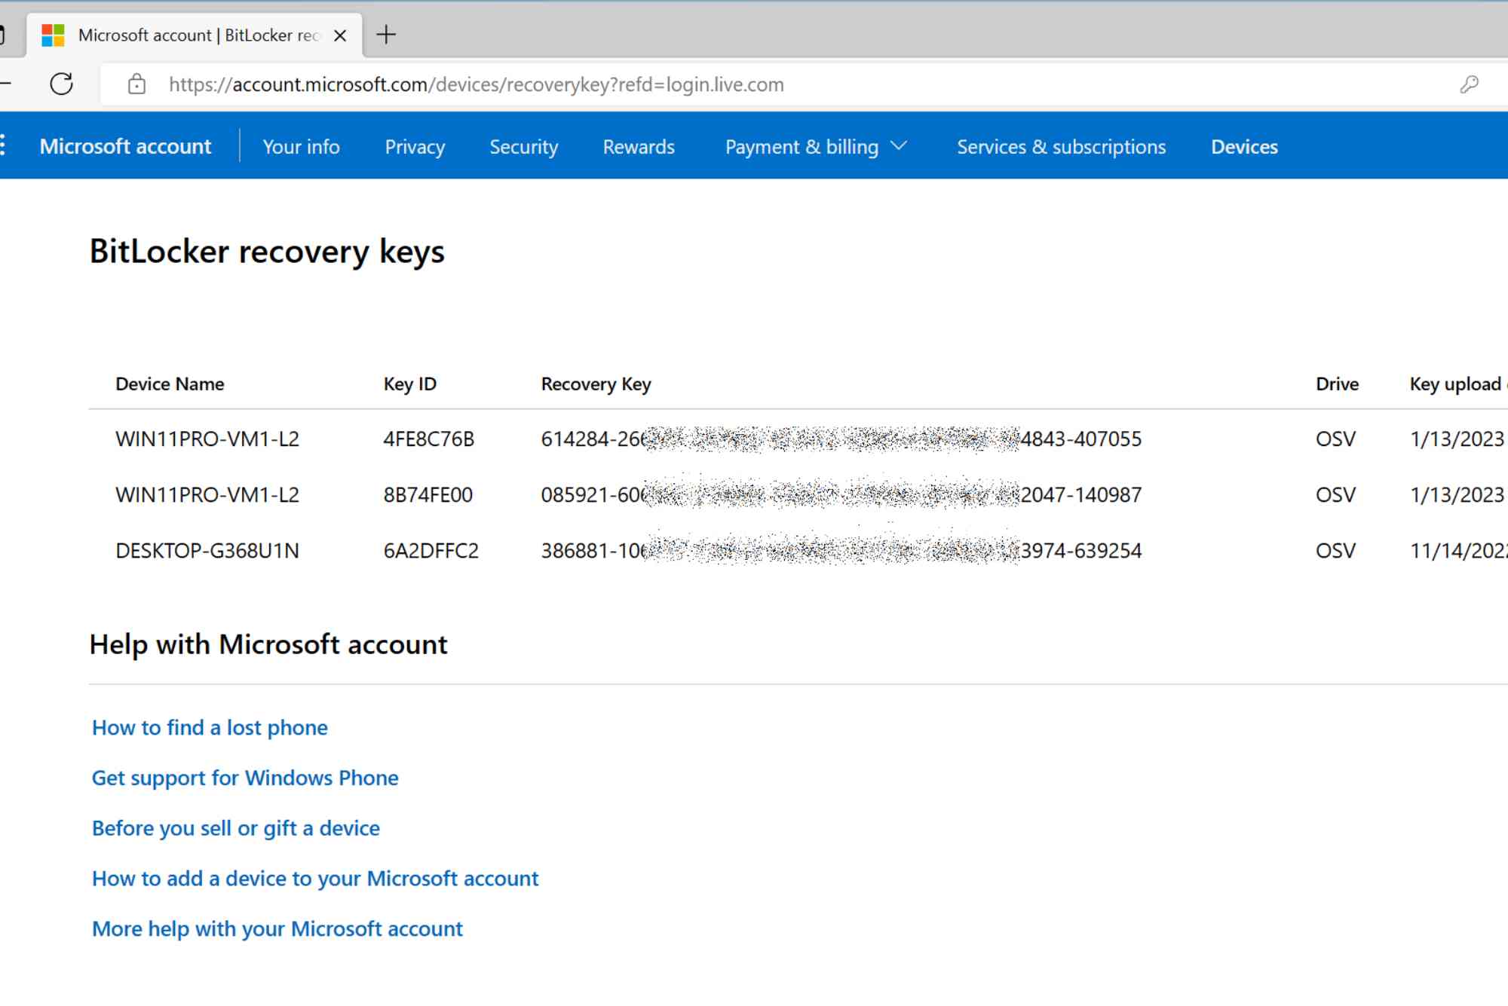The image size is (1508, 1006).
Task: Open the Privacy section
Action: coord(415,146)
